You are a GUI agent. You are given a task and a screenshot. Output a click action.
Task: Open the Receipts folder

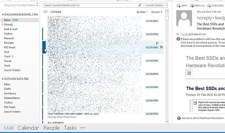9,43
